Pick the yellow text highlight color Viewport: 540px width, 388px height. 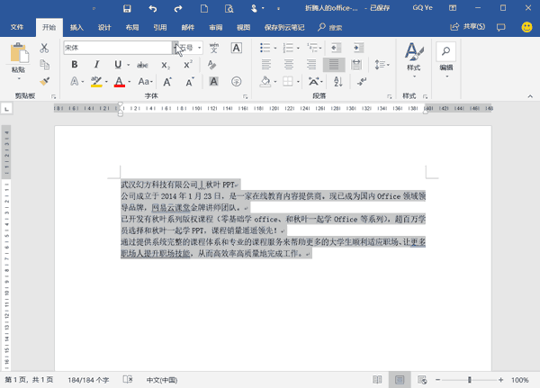(96, 82)
